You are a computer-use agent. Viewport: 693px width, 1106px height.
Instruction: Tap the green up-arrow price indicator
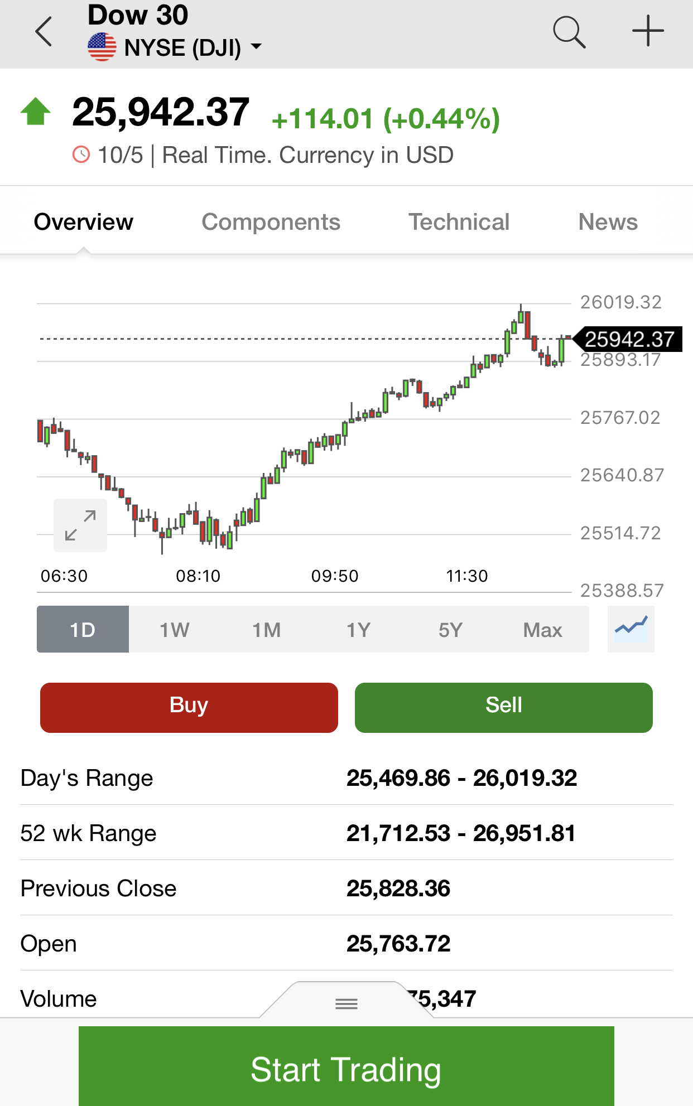click(36, 112)
